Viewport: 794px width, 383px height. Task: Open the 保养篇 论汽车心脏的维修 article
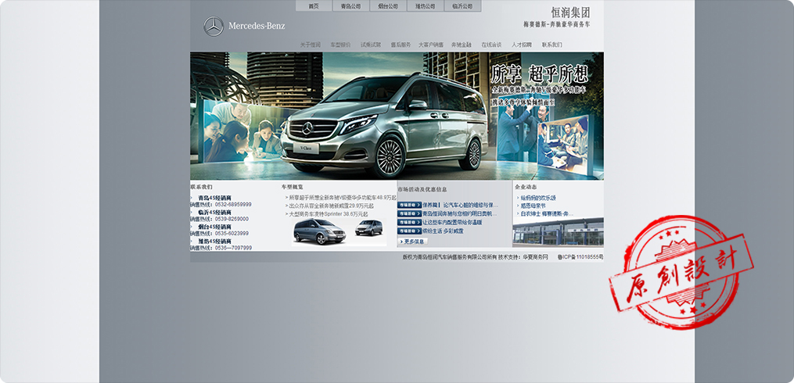(460, 206)
